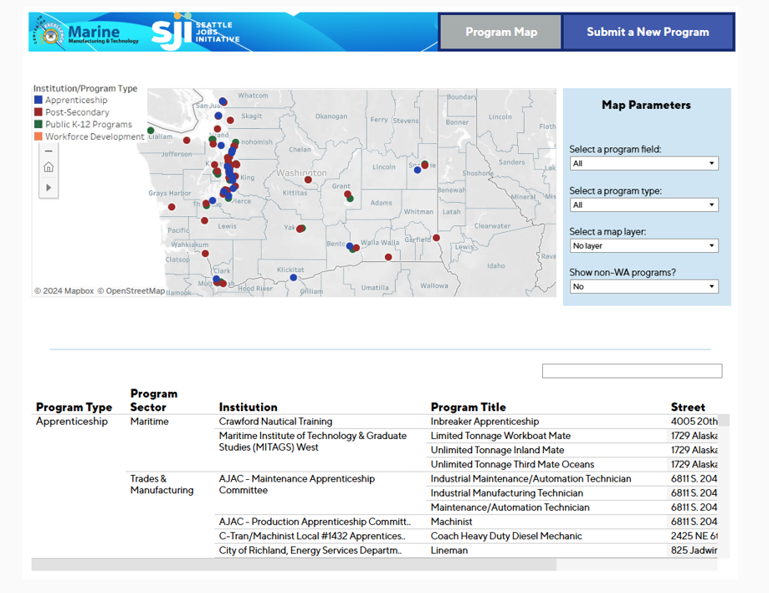Open the Show non-WA programs dropdown
Image resolution: width=769 pixels, height=593 pixels.
(x=643, y=286)
